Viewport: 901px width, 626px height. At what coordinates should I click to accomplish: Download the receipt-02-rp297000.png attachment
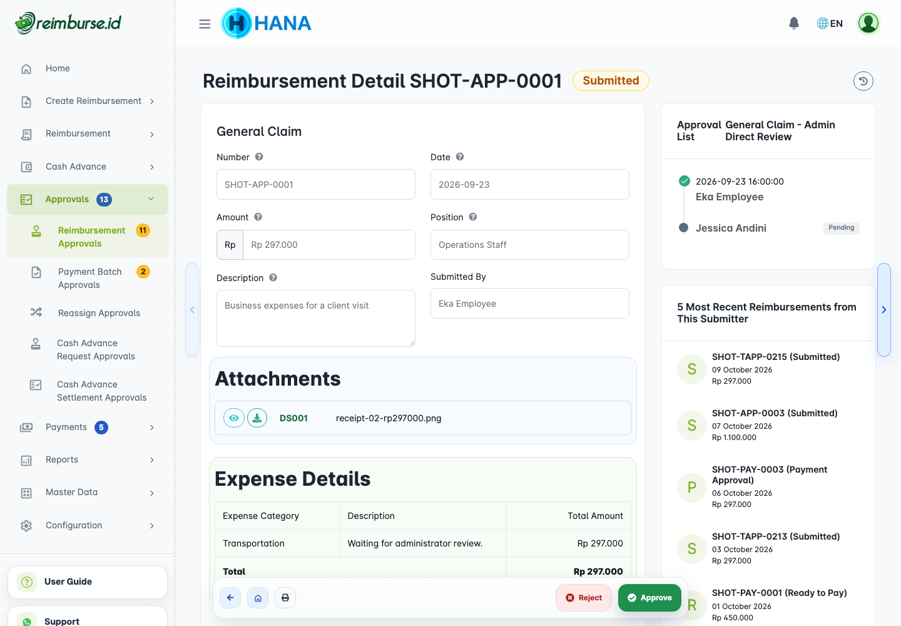tap(257, 418)
